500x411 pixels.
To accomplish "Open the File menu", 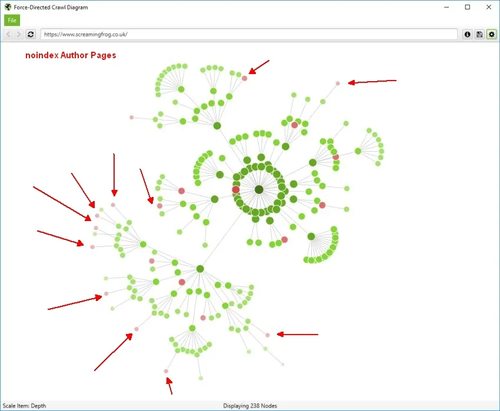I will click(12, 21).
